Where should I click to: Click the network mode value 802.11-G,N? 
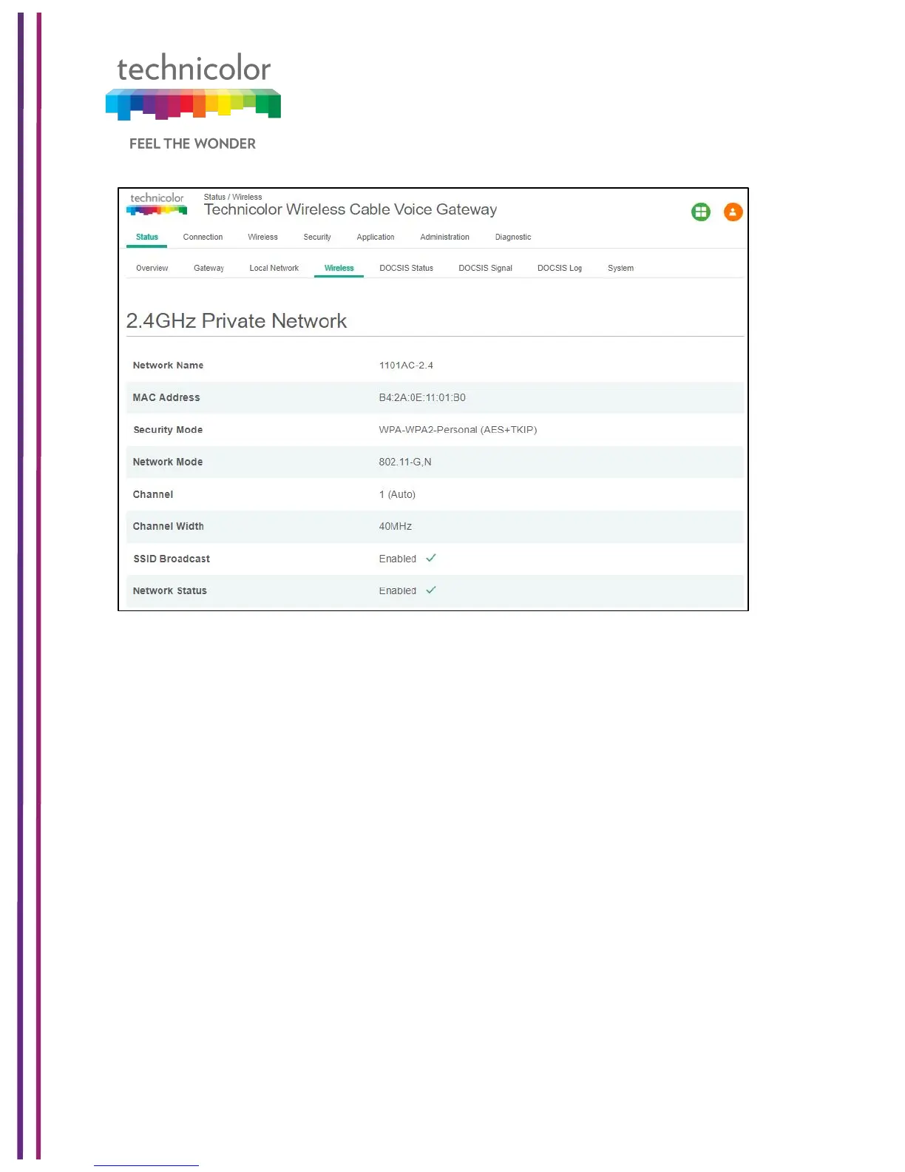(405, 462)
